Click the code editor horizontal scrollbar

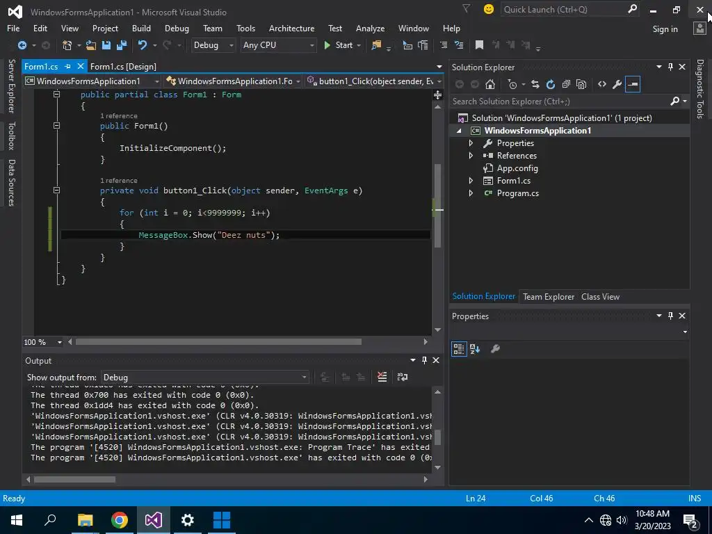coord(218,342)
